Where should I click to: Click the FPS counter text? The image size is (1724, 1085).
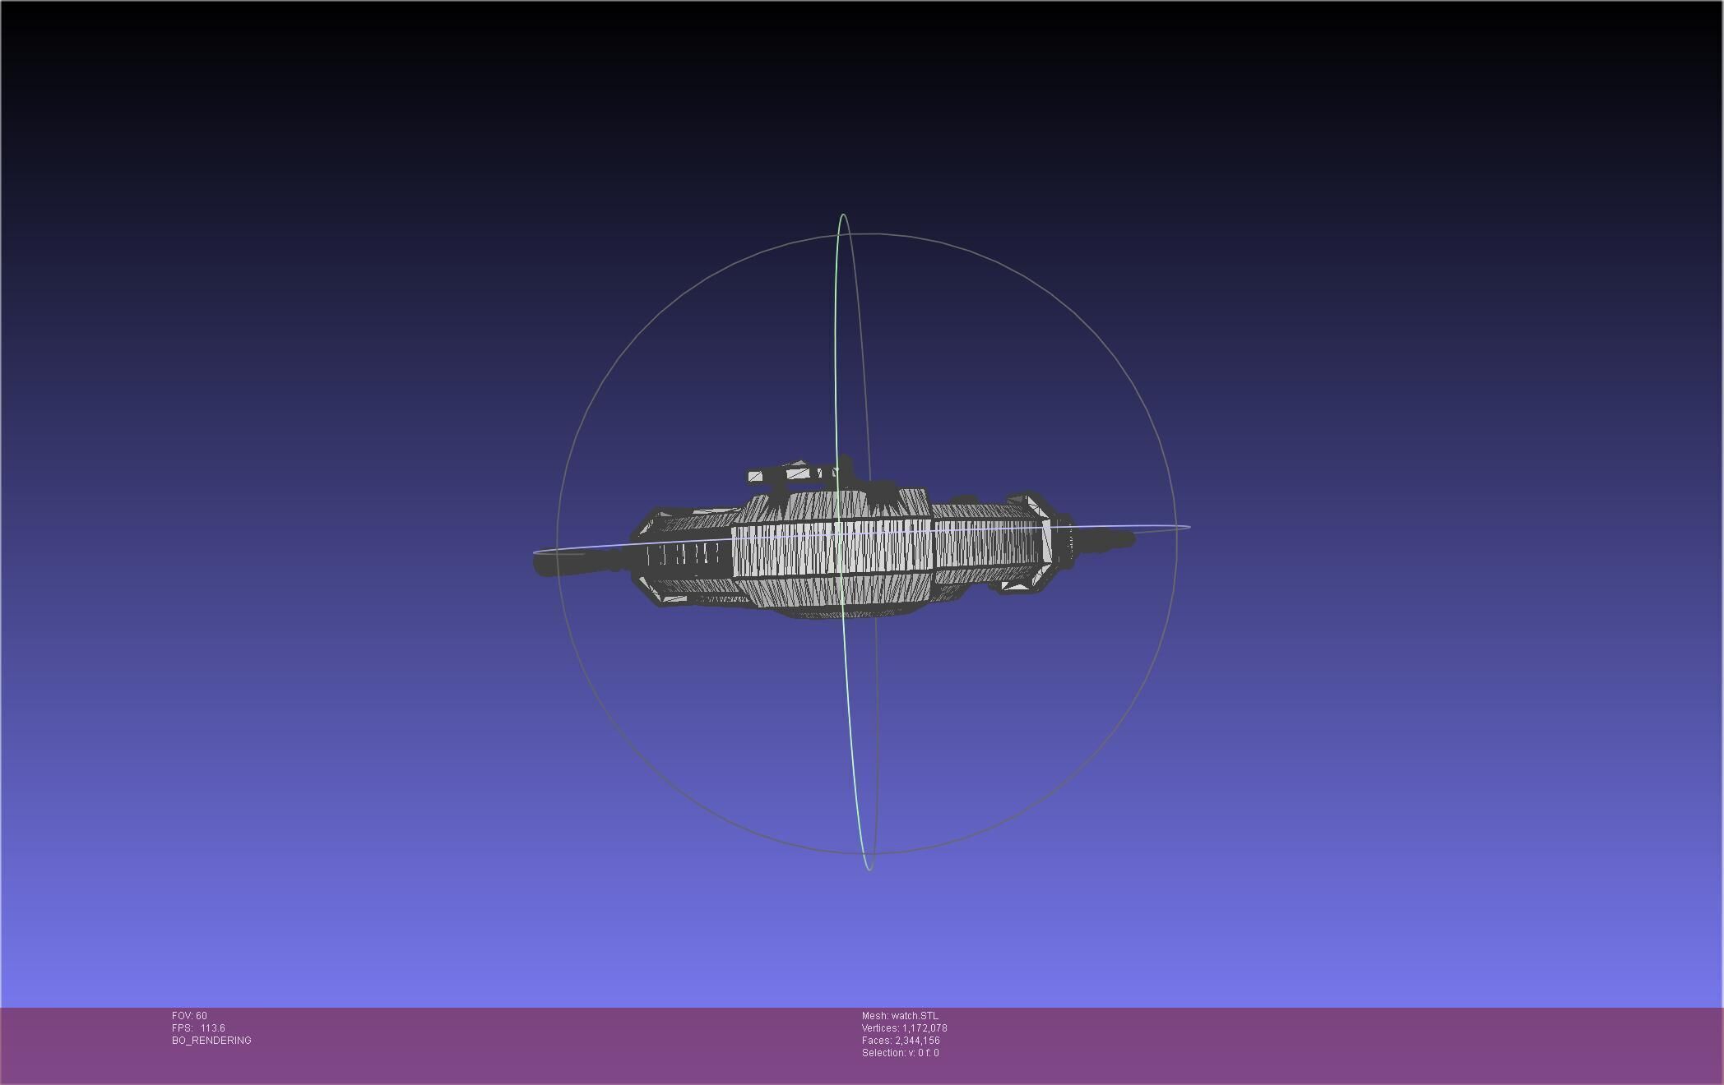coord(198,1028)
